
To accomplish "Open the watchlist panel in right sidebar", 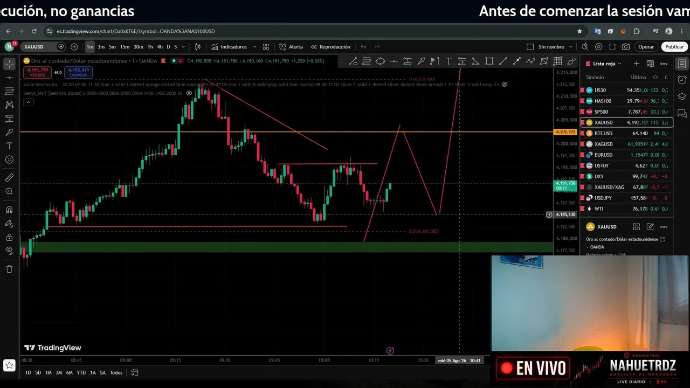I will [682, 64].
